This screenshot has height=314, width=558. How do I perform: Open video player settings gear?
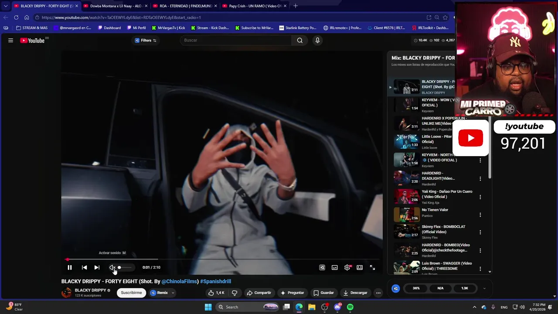tap(347, 267)
